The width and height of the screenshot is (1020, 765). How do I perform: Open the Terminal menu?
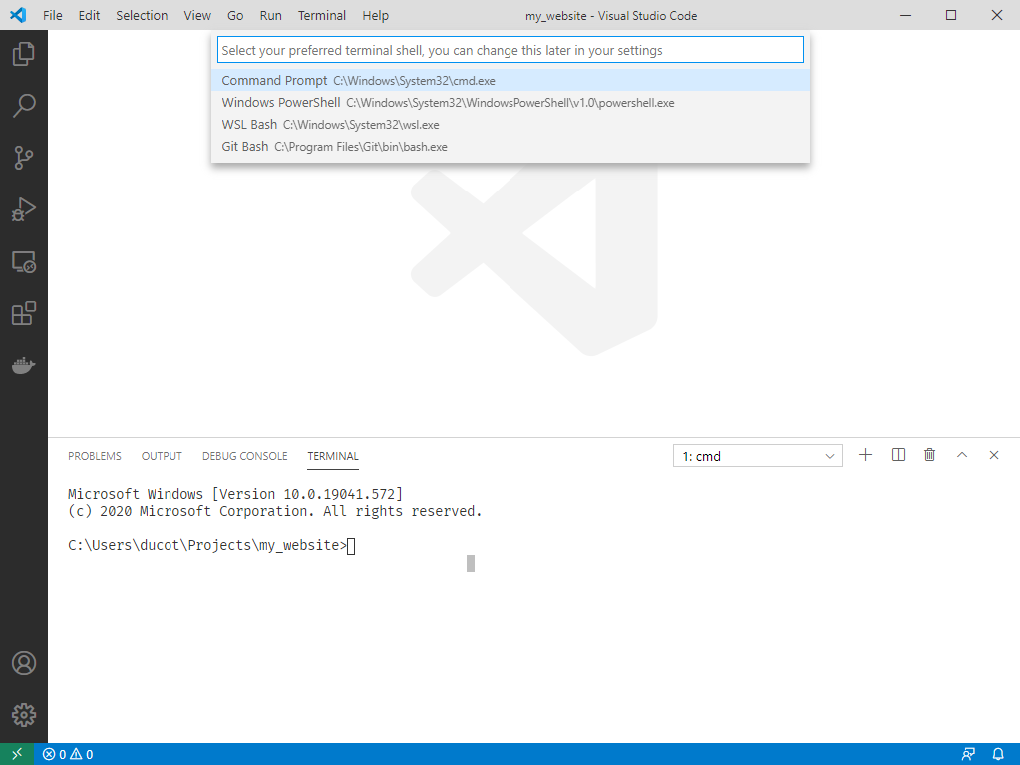pyautogui.click(x=321, y=15)
